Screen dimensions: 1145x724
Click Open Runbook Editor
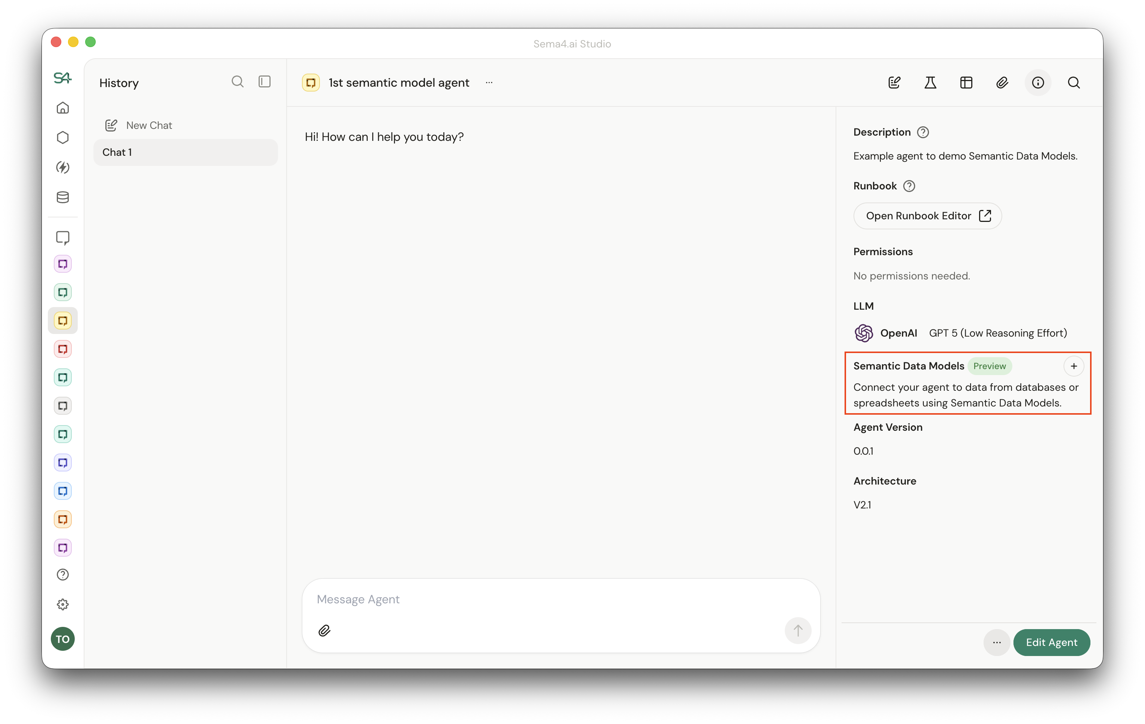coord(927,215)
